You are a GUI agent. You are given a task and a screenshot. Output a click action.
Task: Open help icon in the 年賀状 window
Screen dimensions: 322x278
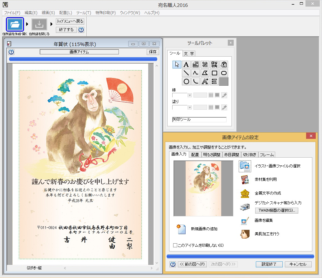(x=11, y=52)
